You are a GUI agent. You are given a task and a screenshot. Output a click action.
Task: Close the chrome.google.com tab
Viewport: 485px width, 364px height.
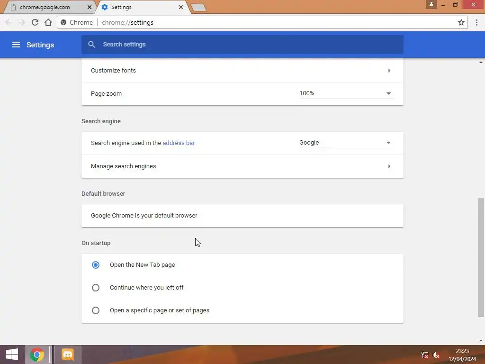click(x=90, y=7)
